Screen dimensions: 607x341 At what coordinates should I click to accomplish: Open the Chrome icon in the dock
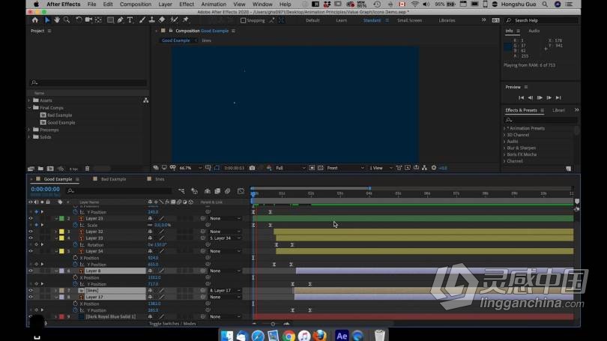pos(289,336)
